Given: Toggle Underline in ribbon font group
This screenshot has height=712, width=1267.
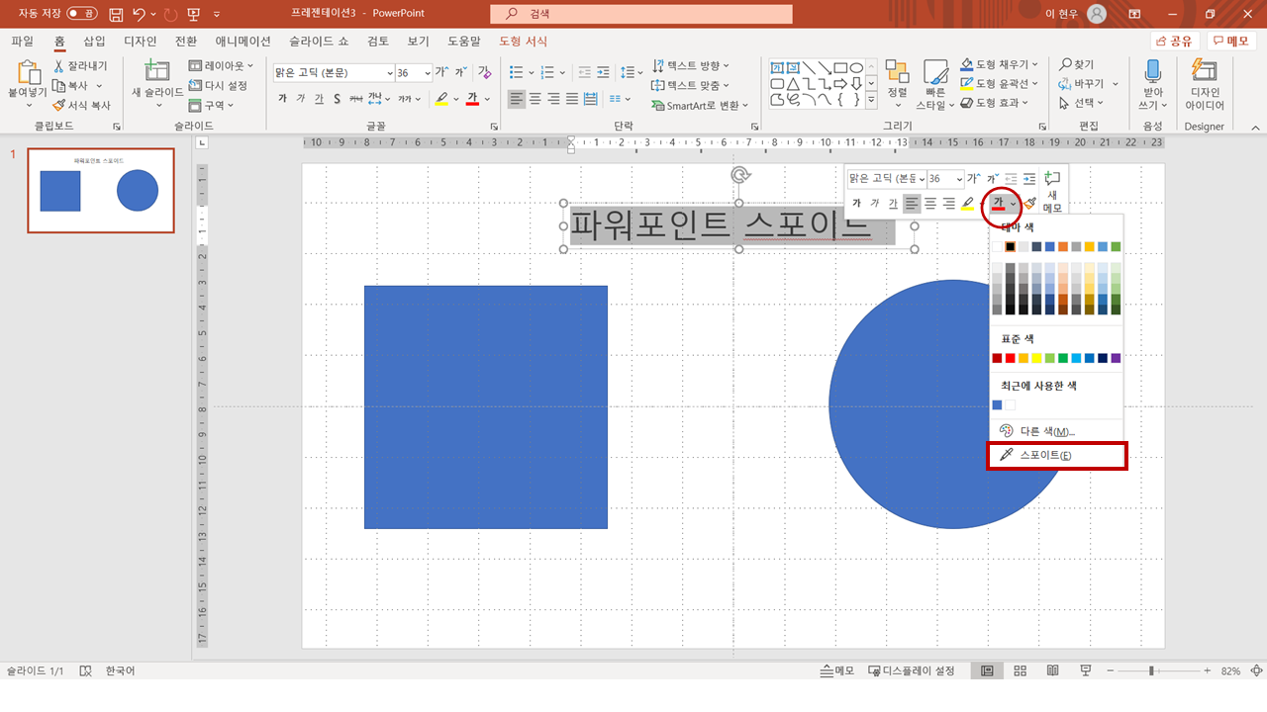Looking at the screenshot, I should (319, 99).
